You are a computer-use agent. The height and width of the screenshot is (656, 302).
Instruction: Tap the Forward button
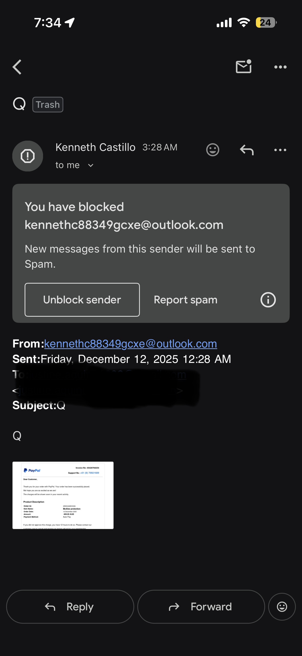(x=201, y=607)
